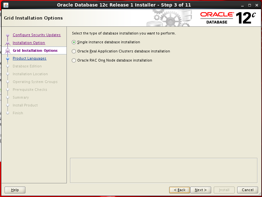Open the Configure Security Updates step

[x=36, y=35]
